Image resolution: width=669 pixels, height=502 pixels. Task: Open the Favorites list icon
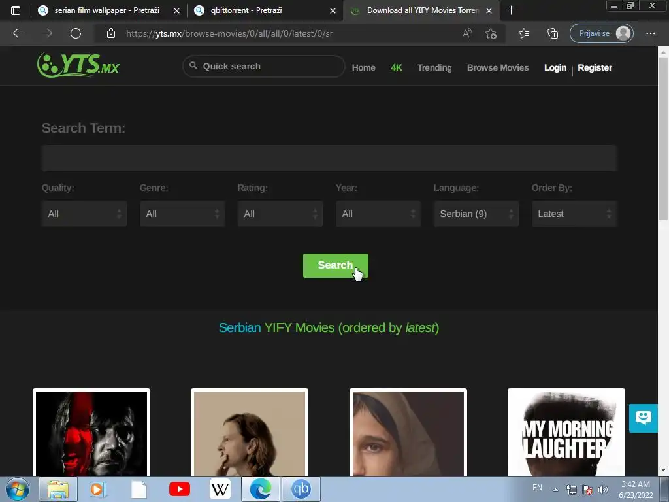tap(524, 33)
